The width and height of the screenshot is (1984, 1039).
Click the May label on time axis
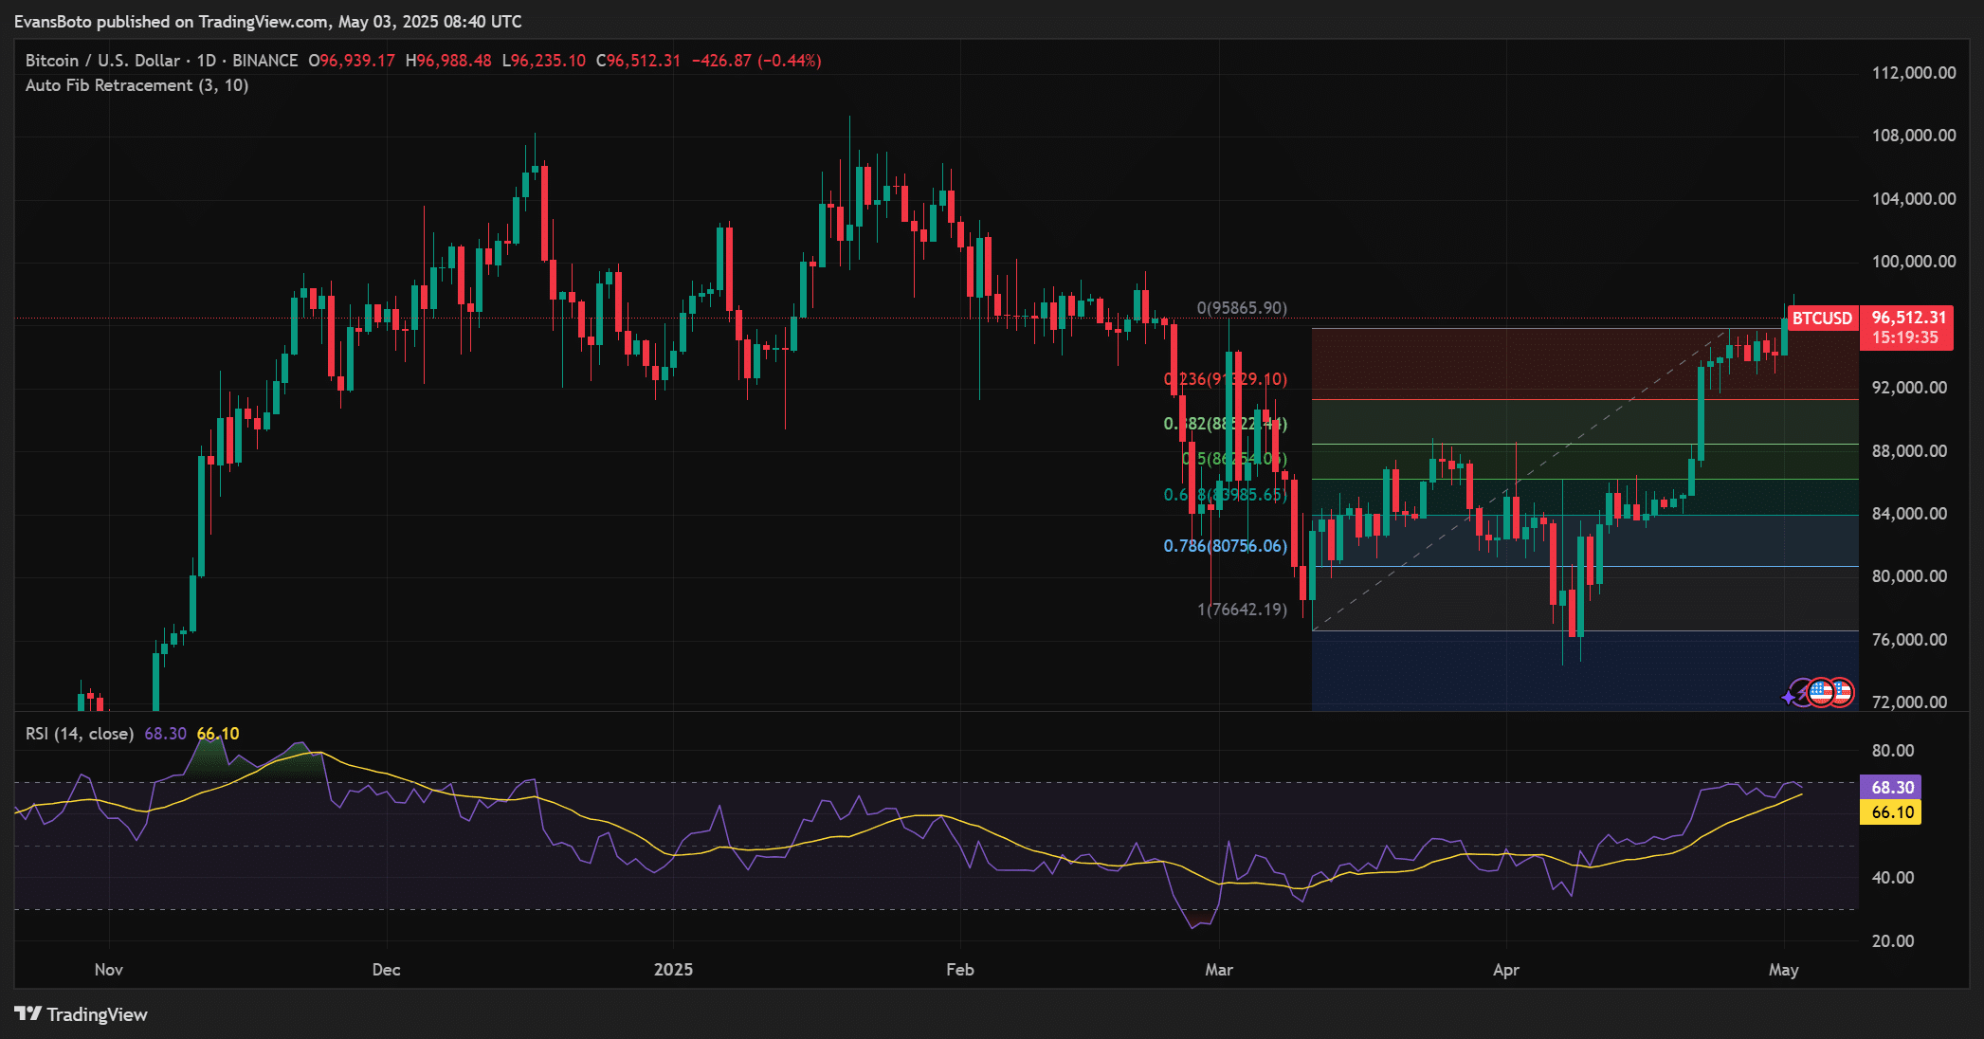pos(1783,970)
